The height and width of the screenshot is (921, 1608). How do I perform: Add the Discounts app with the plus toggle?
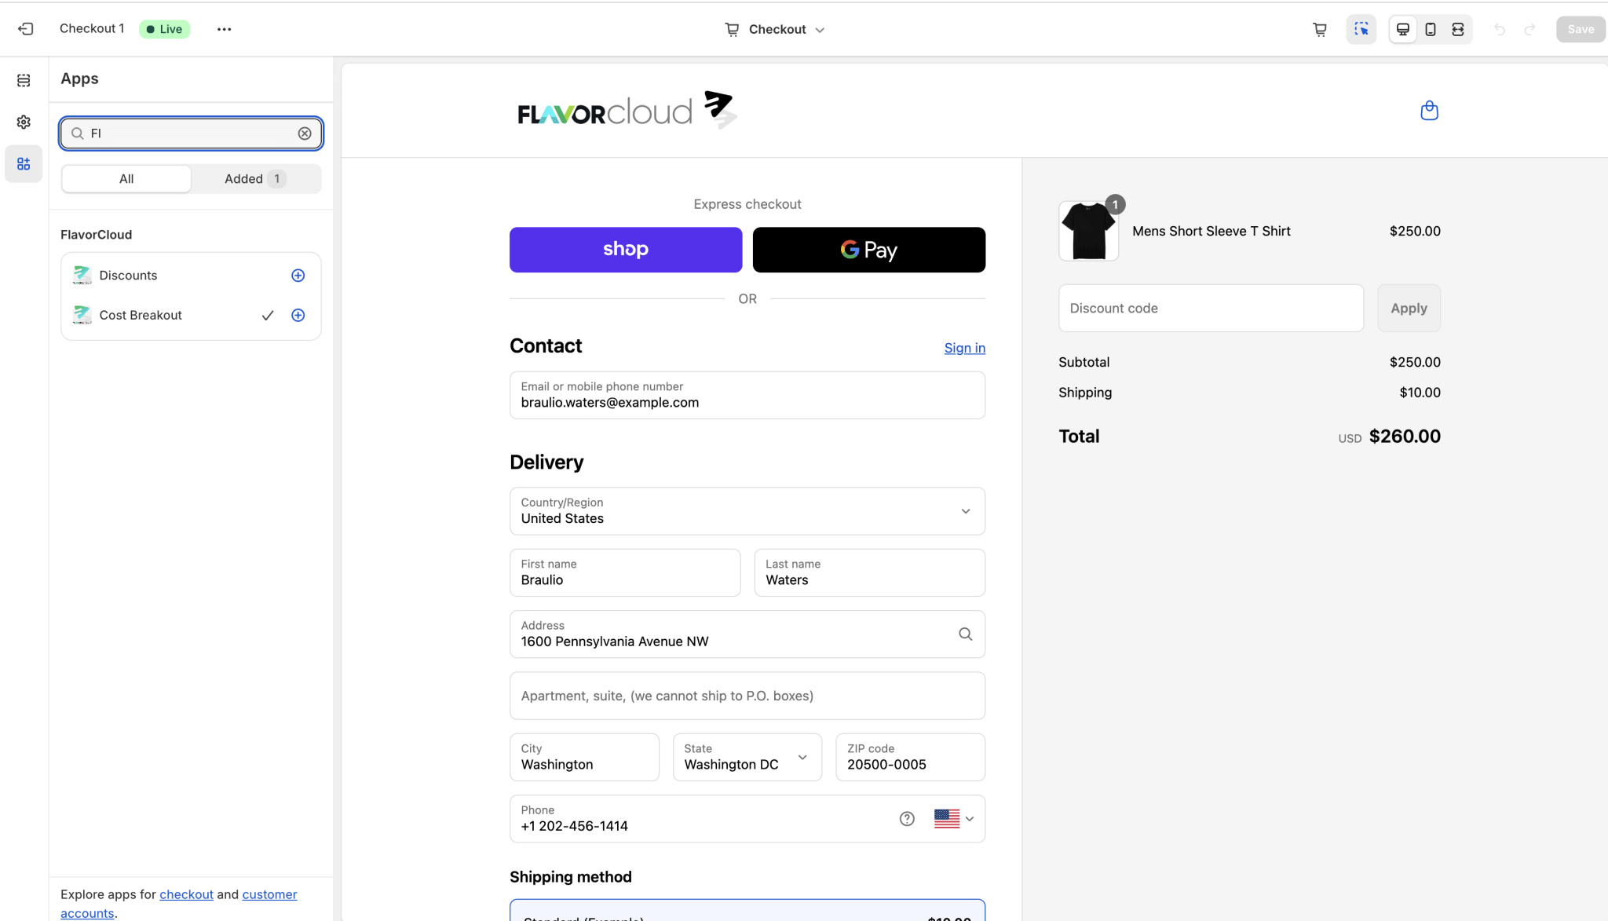[298, 275]
